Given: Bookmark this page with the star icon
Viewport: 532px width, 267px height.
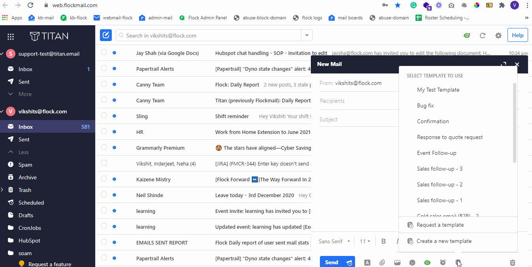Looking at the screenshot, I should tap(398, 5).
